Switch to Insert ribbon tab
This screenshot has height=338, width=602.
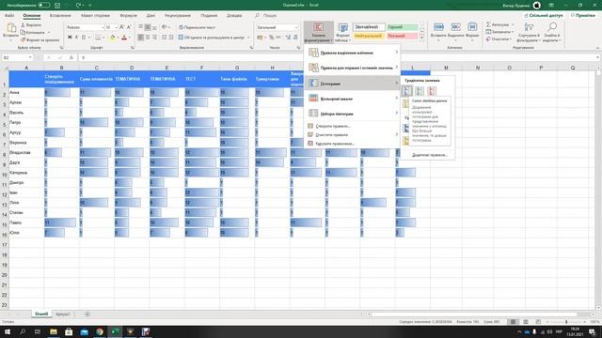pos(60,15)
